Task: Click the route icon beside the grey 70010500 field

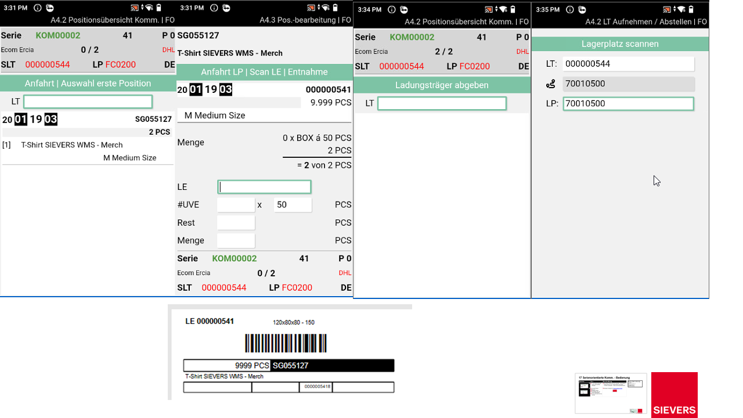Action: pyautogui.click(x=551, y=84)
